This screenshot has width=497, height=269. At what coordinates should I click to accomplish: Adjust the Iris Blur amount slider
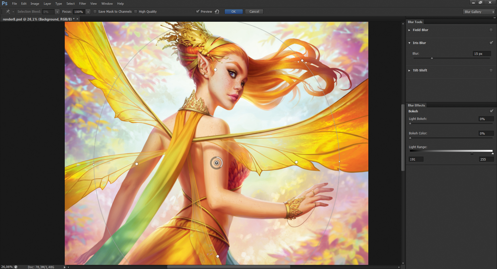[x=432, y=59]
